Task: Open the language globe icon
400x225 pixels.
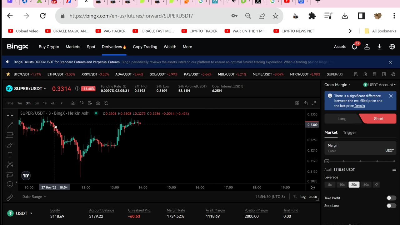Action: pyautogui.click(x=392, y=47)
